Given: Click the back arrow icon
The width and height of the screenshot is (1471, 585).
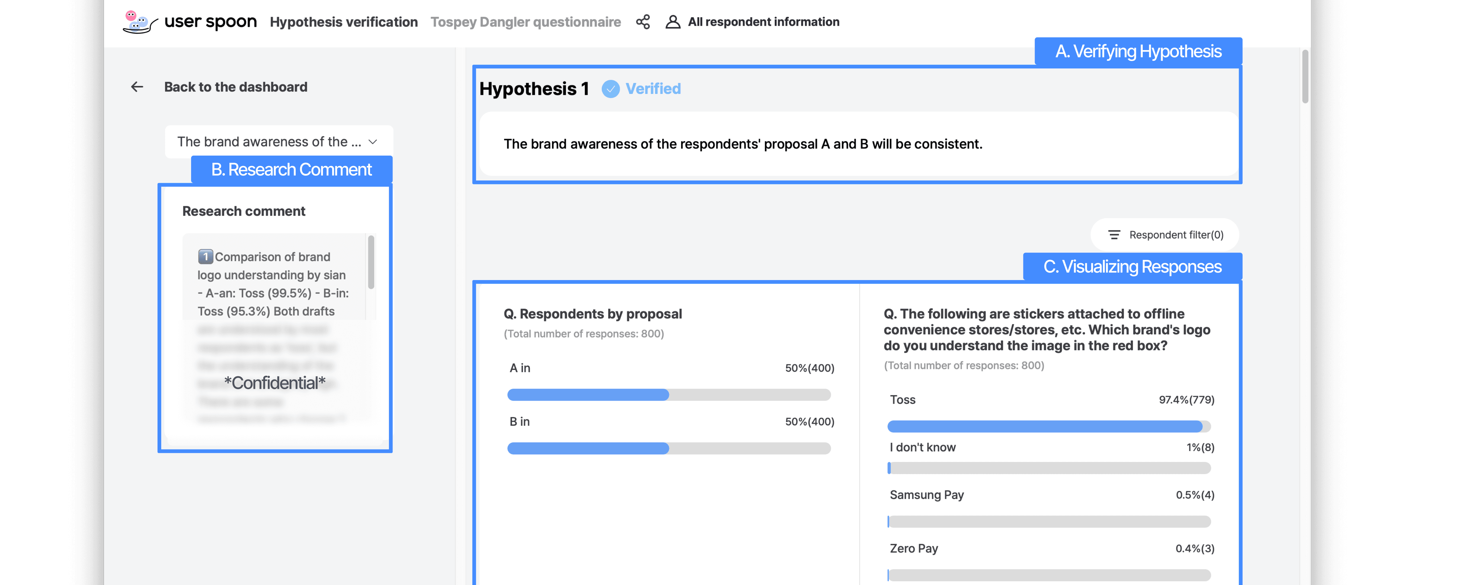Looking at the screenshot, I should pos(137,87).
